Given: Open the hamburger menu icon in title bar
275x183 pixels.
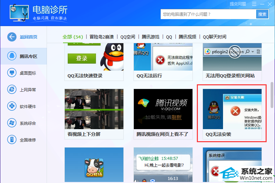Looking at the screenshot, I should click(x=254, y=4).
